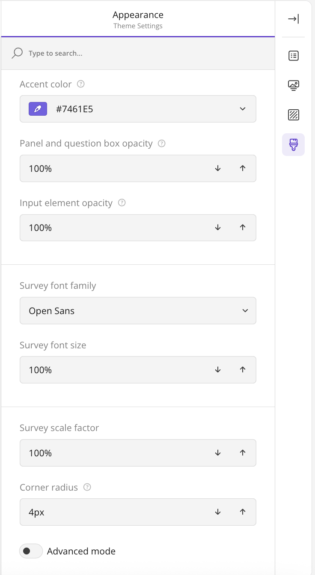Open the Background striped pattern icon
315x575 pixels.
pyautogui.click(x=293, y=115)
